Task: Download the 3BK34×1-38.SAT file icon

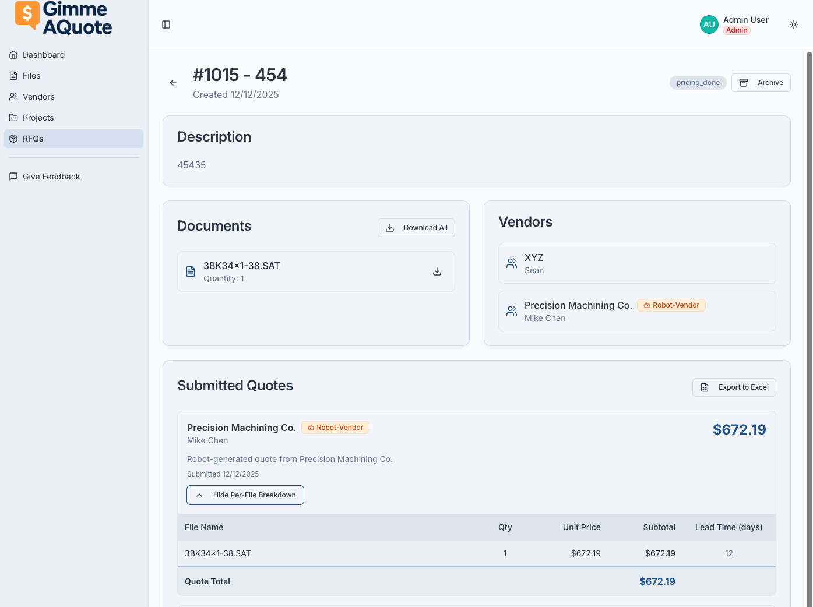Action: point(437,271)
